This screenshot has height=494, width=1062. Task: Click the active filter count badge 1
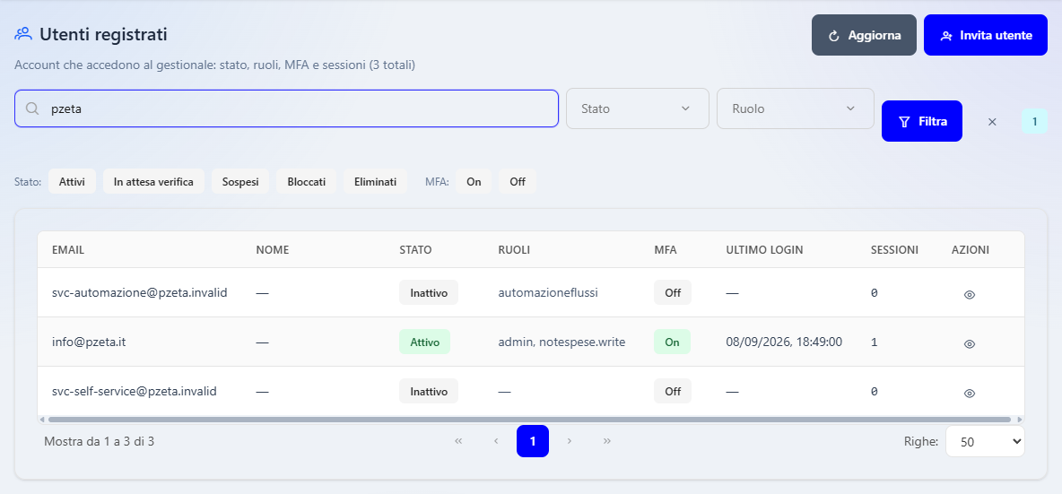(1034, 122)
